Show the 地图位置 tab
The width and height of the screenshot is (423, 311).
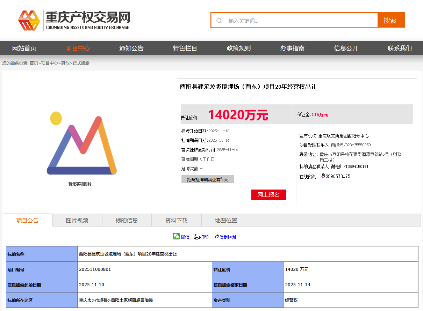click(226, 220)
